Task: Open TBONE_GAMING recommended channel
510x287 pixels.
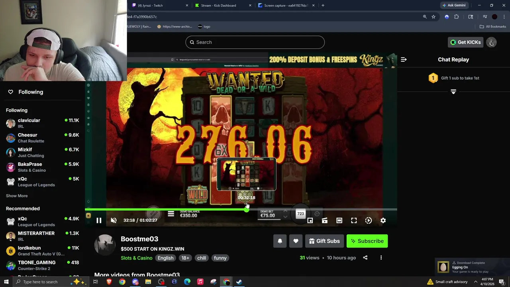Action: pos(43,265)
